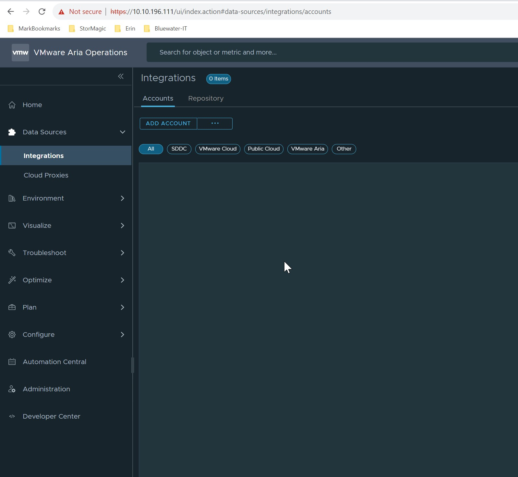Expand Environment using its chevron arrow
518x477 pixels.
pyautogui.click(x=123, y=198)
